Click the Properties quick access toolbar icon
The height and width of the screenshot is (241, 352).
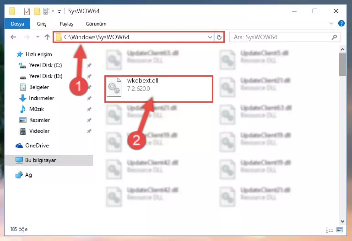(x=27, y=11)
